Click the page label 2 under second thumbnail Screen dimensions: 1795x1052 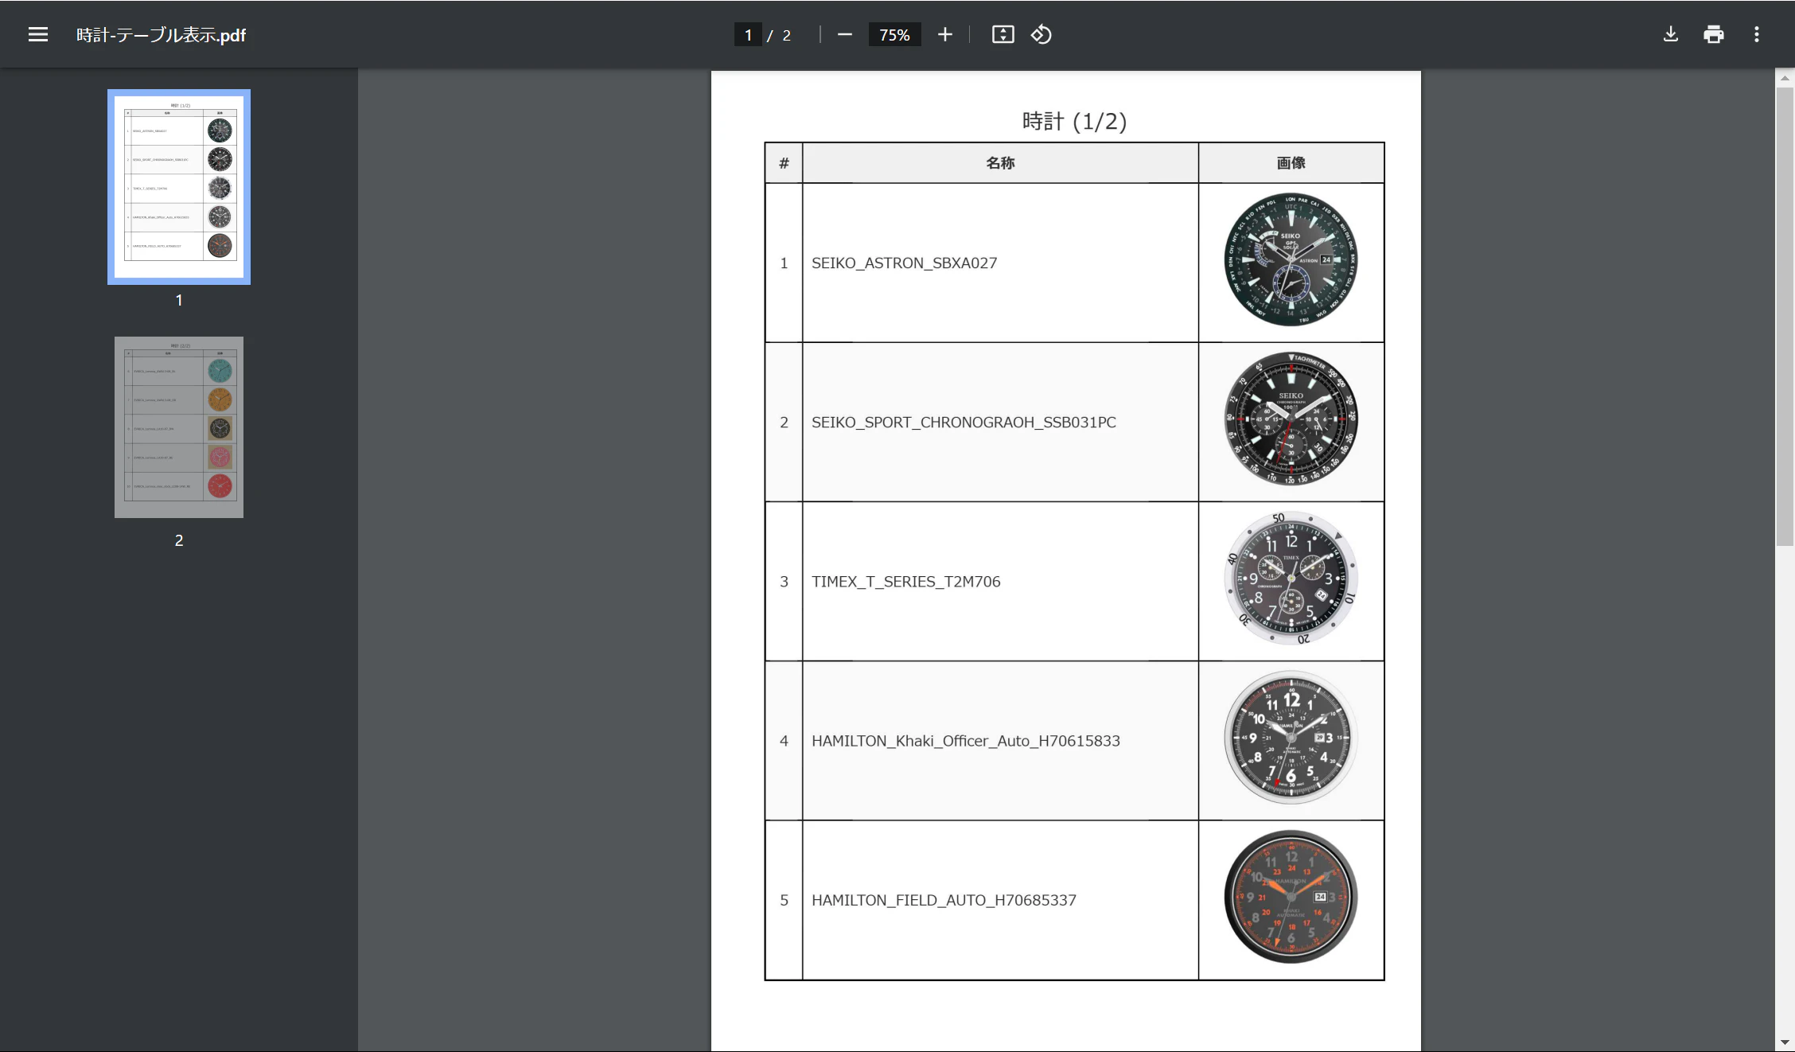pos(179,540)
